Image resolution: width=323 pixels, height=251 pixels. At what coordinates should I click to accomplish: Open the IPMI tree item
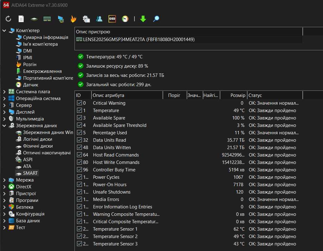[28, 58]
